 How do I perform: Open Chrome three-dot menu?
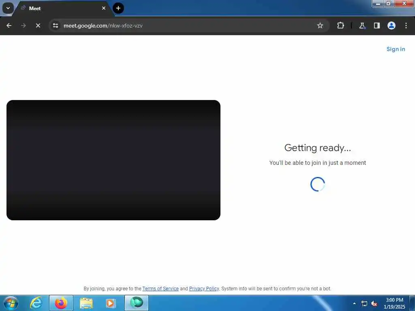click(x=406, y=26)
